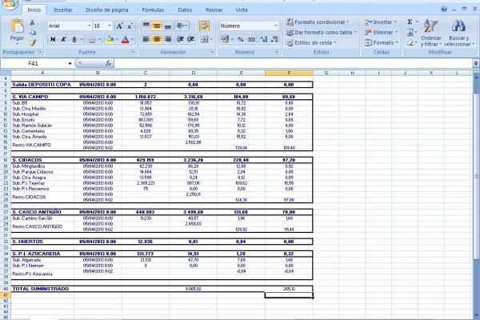Expand the formula bar
Image resolution: width=480 pixels, height=320 pixels.
point(476,63)
